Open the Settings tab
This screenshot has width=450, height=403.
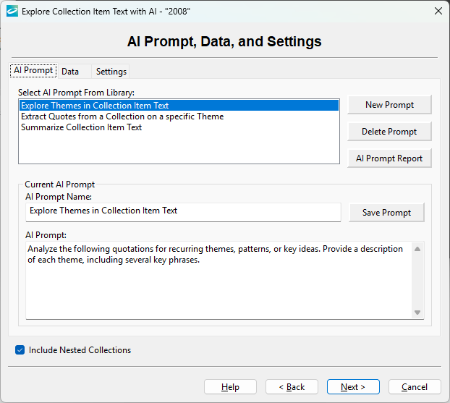pos(111,72)
